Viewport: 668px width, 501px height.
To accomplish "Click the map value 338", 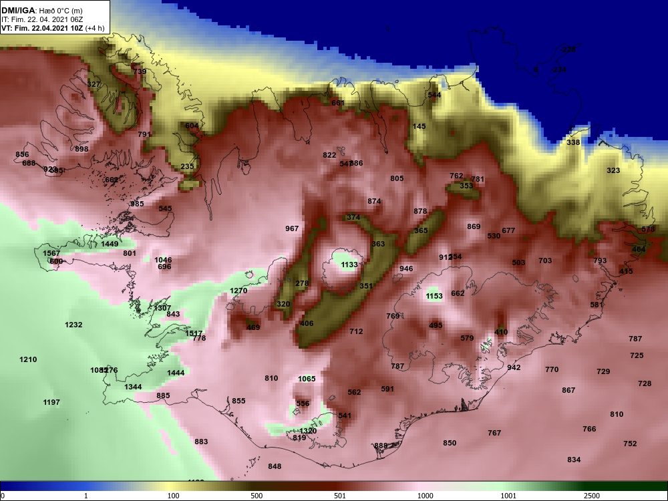I will click(573, 142).
